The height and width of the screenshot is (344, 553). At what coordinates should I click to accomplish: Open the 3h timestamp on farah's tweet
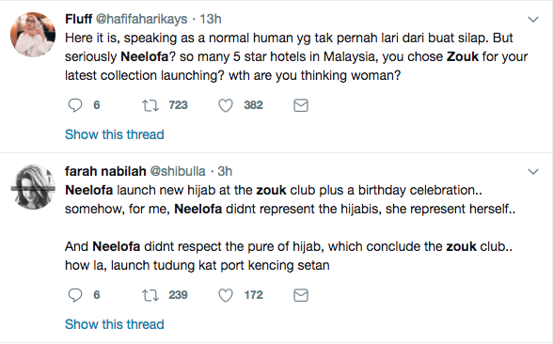click(x=225, y=171)
